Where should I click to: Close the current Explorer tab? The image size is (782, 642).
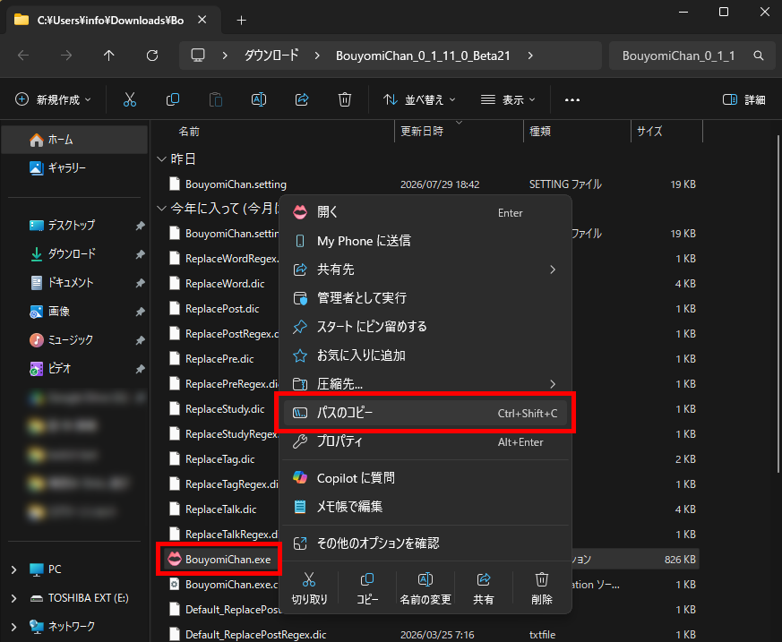202,20
